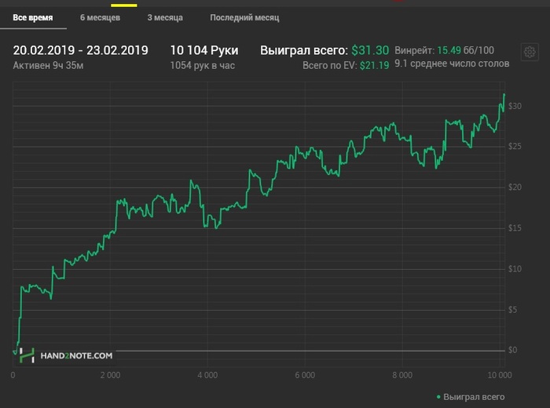The image size is (550, 408).
Task: Click the $31.30 total winnings value
Action: (370, 50)
